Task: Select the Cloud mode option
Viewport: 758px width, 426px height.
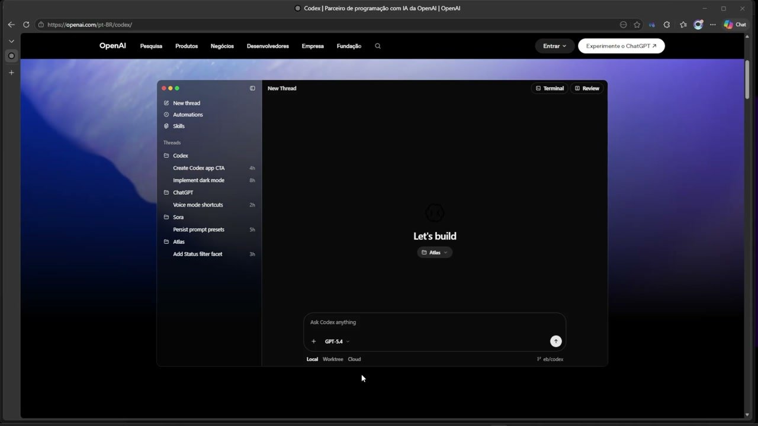Action: (354, 359)
